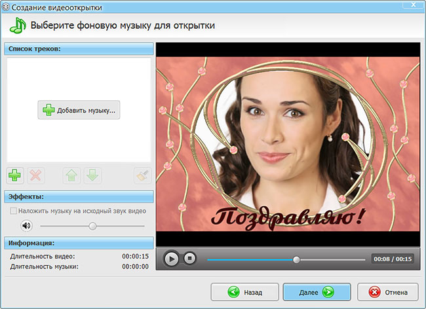Click the Выберите фоновую музыку heading text
Screen dimensions: 426x309
(123, 26)
